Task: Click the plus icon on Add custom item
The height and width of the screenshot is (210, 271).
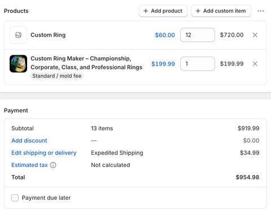Action: (x=198, y=11)
